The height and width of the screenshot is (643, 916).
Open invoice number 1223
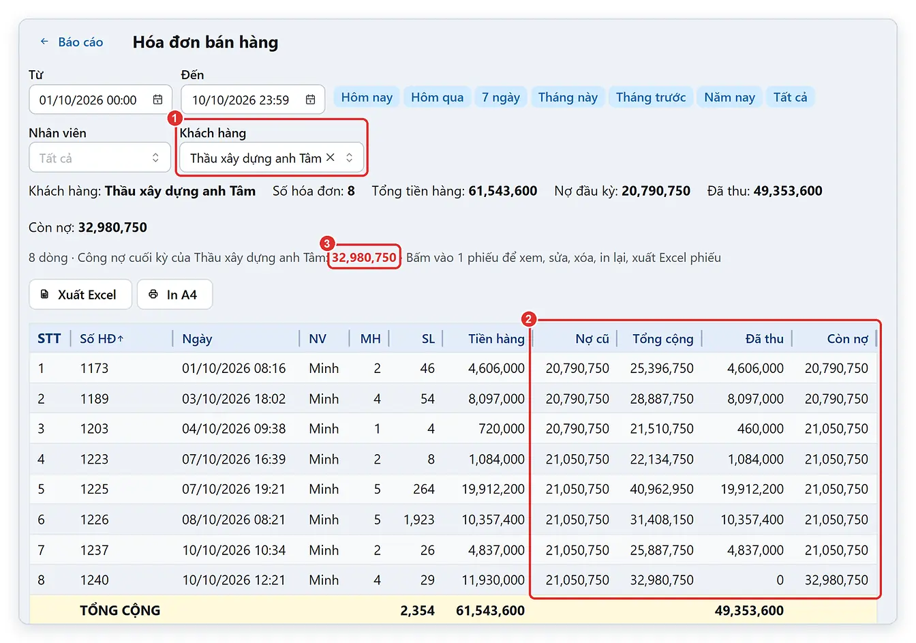pos(94,459)
